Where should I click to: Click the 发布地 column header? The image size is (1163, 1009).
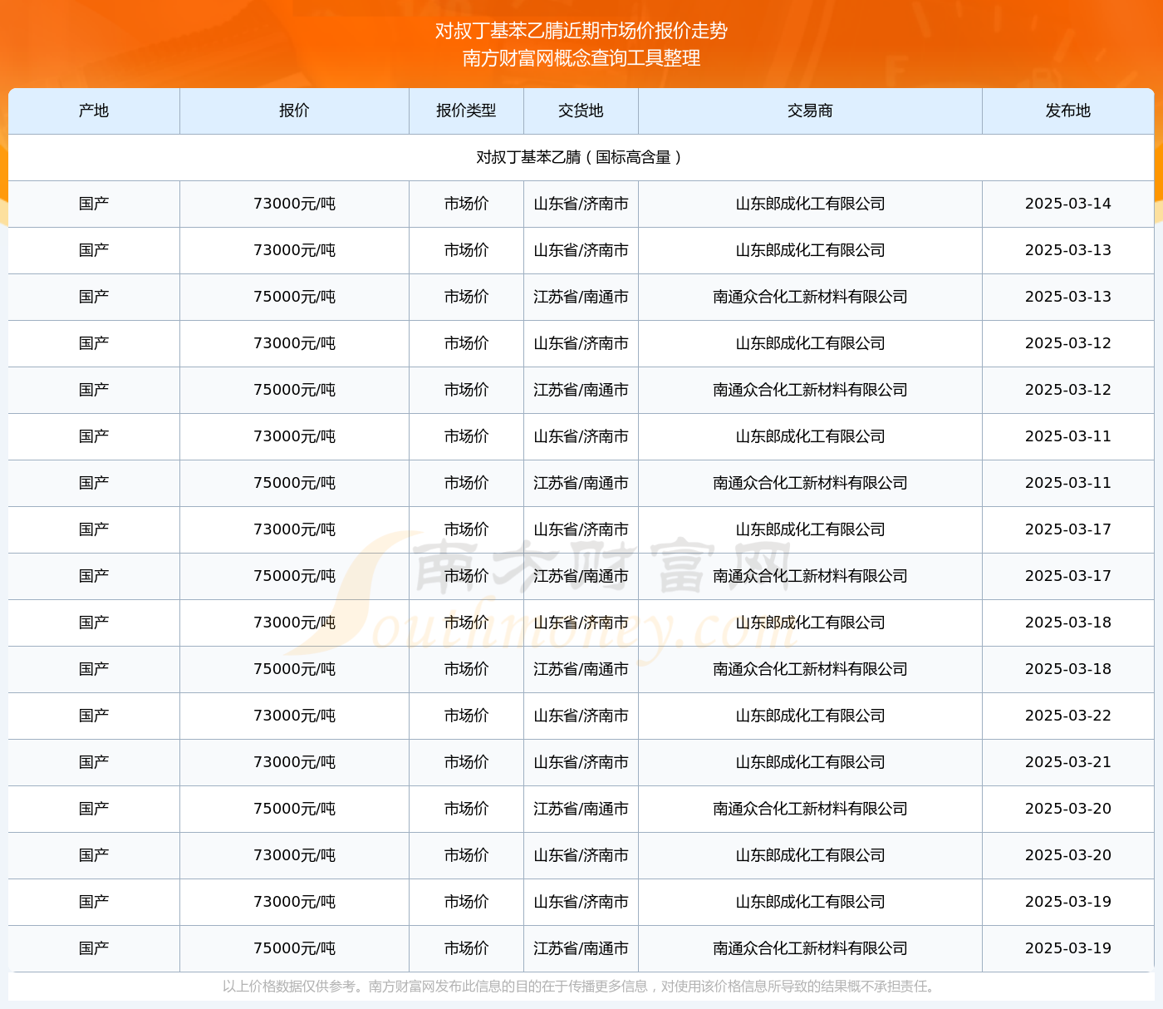tap(1067, 111)
